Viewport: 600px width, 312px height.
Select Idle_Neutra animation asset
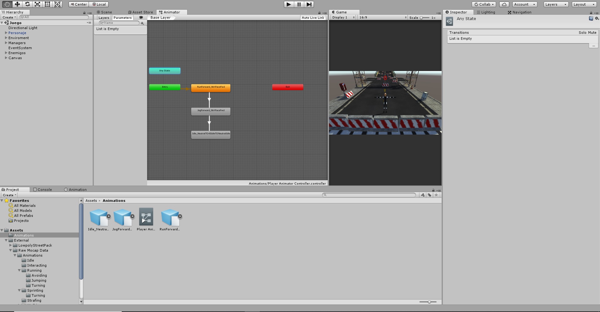pos(98,219)
